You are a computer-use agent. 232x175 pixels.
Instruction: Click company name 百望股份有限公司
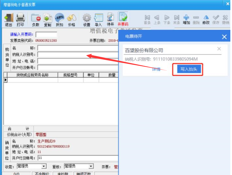[144, 50]
